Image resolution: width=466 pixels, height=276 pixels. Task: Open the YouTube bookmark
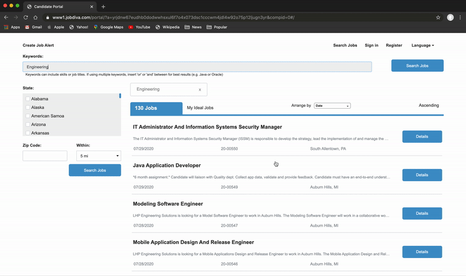click(x=139, y=27)
